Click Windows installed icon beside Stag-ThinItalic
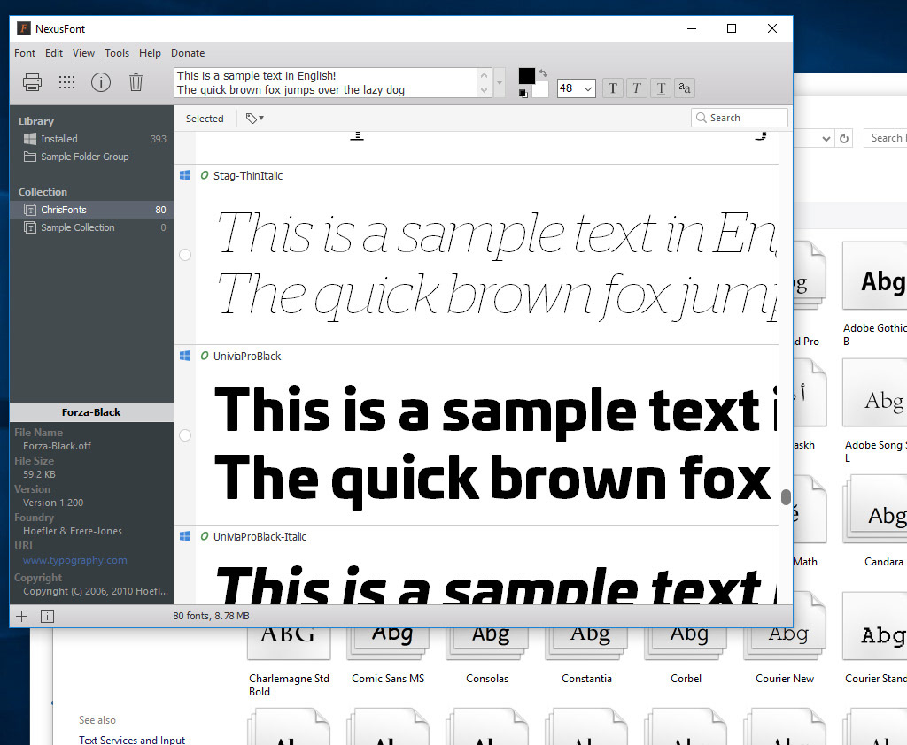907x745 pixels. 185,175
